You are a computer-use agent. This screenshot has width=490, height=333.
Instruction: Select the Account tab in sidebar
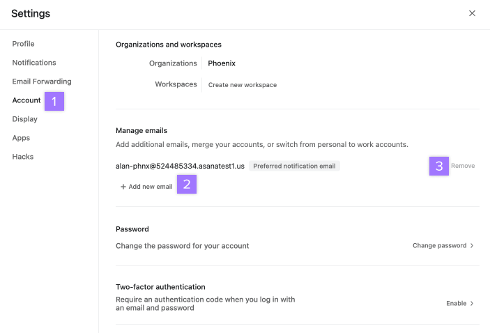[26, 100]
